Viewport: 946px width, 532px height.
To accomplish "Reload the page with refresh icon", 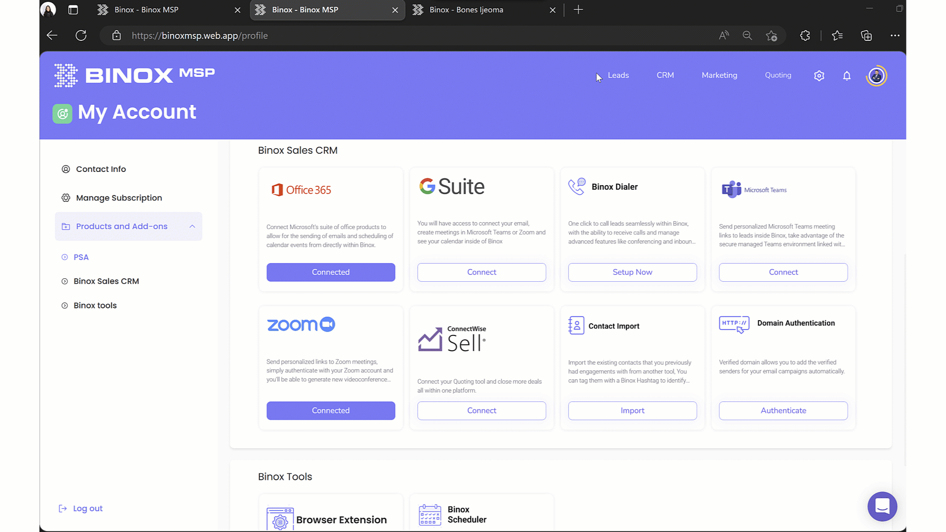I will [81, 35].
